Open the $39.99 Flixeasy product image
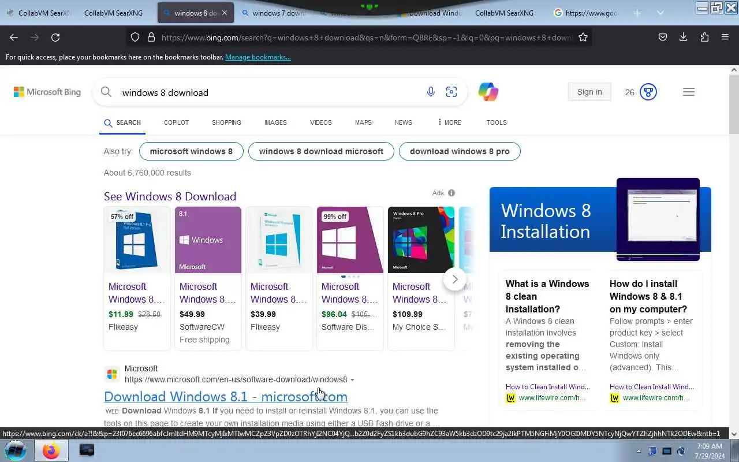Screen dimensions: 739x462 click(279, 240)
